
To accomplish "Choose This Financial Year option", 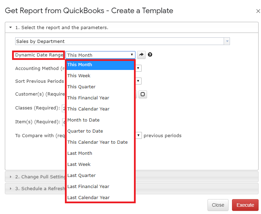I will tap(100, 98).
